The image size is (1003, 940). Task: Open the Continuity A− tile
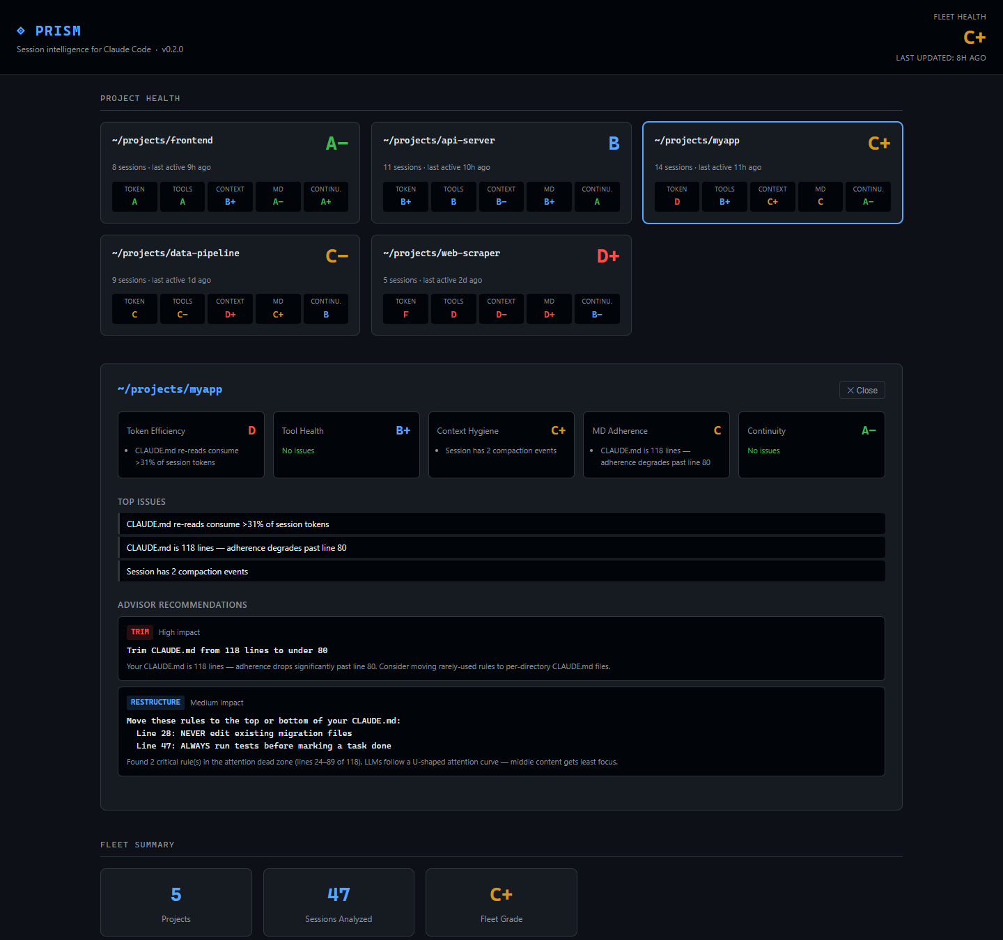811,445
